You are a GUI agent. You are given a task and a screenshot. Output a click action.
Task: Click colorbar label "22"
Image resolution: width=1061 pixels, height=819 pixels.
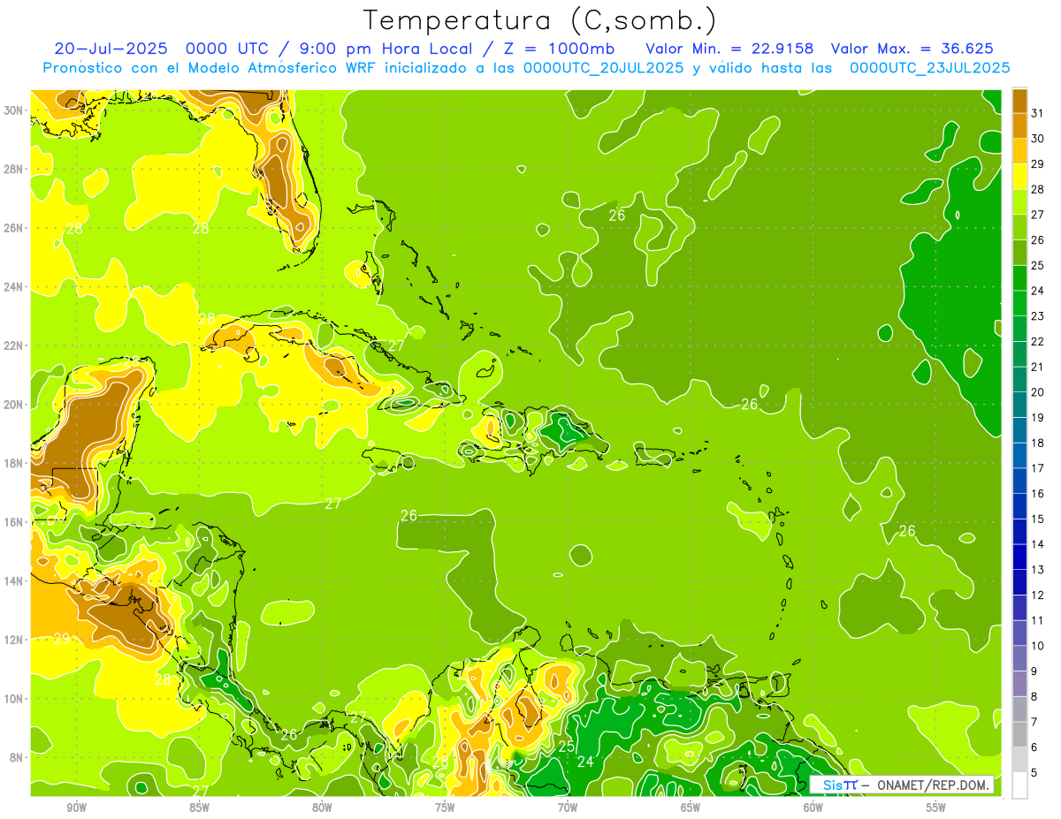[x=1037, y=341]
